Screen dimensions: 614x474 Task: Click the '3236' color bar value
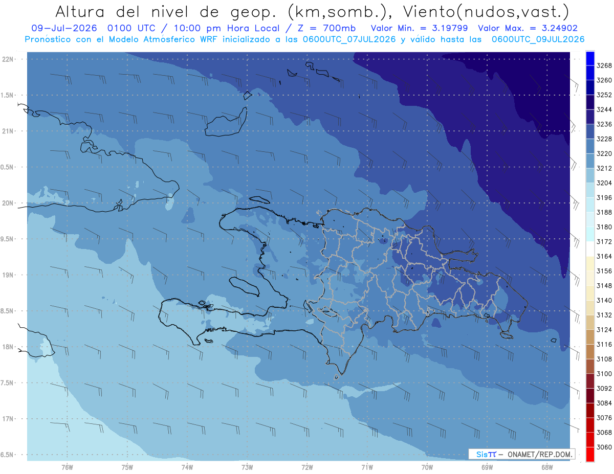click(604, 124)
